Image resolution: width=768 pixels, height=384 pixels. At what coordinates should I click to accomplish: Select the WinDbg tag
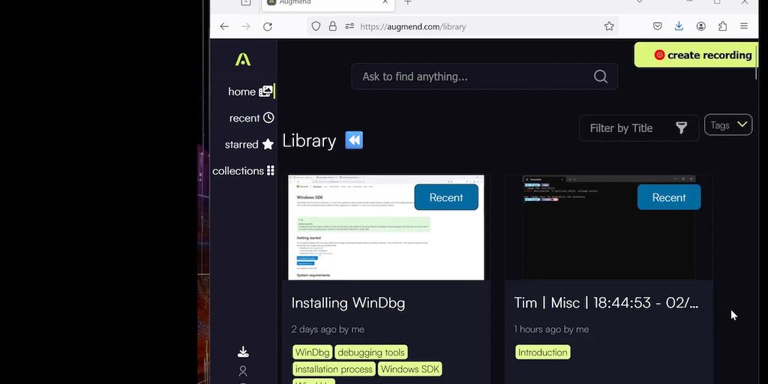click(x=313, y=352)
